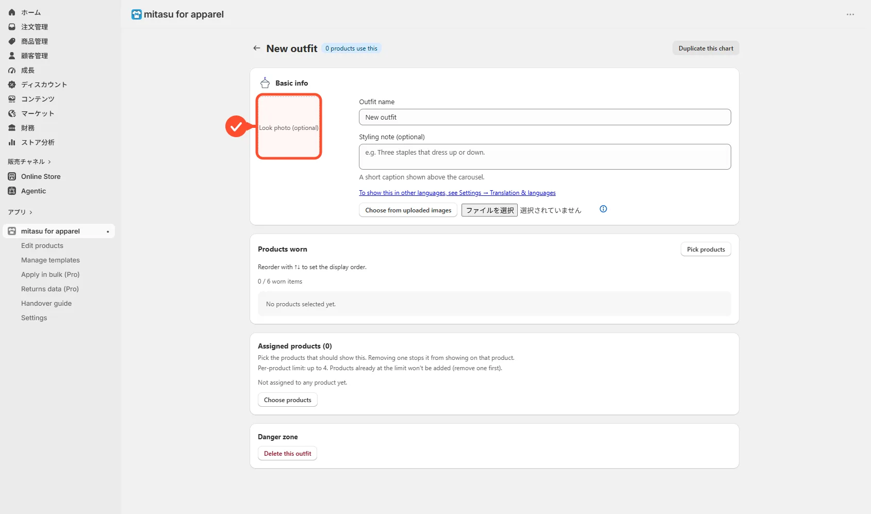The image size is (871, 514).
Task: Click the mitasu for apparel logo in header
Action: pos(136,14)
